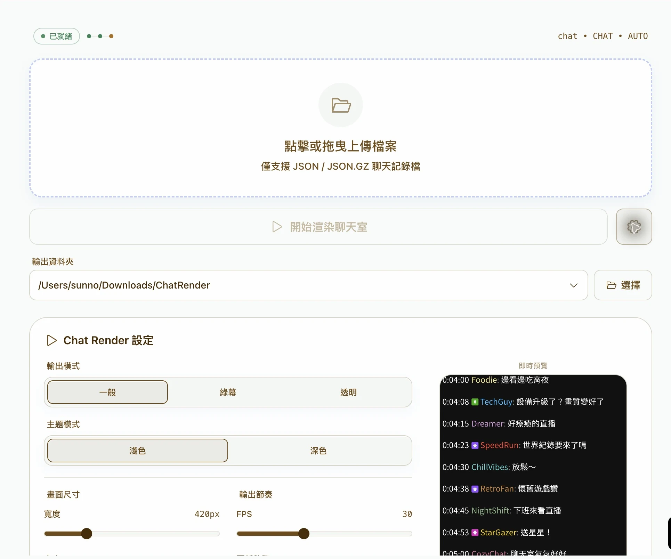The image size is (671, 559).
Task: Click the 即時預覽 label
Action: pos(533,366)
